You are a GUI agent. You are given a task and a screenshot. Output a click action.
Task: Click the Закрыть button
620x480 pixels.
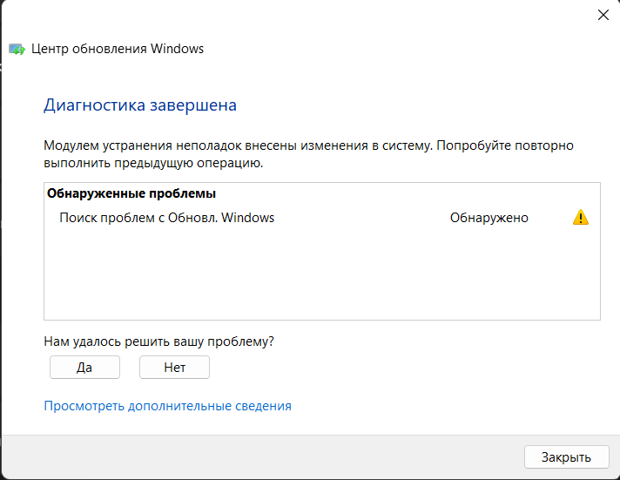[566, 457]
